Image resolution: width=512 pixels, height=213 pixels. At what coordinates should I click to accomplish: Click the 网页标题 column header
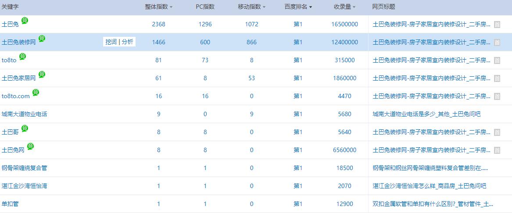coord(384,7)
